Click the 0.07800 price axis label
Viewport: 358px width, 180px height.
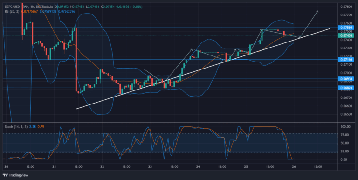coord(346,7)
